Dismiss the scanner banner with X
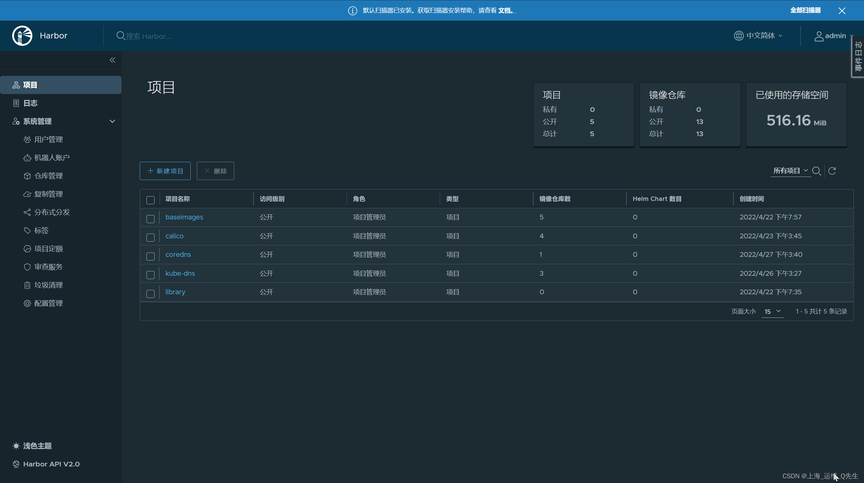Viewport: 864px width, 483px height. 842,11
